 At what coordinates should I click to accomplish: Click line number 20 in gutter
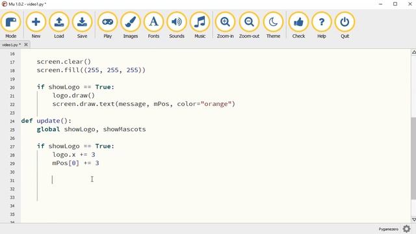12,88
